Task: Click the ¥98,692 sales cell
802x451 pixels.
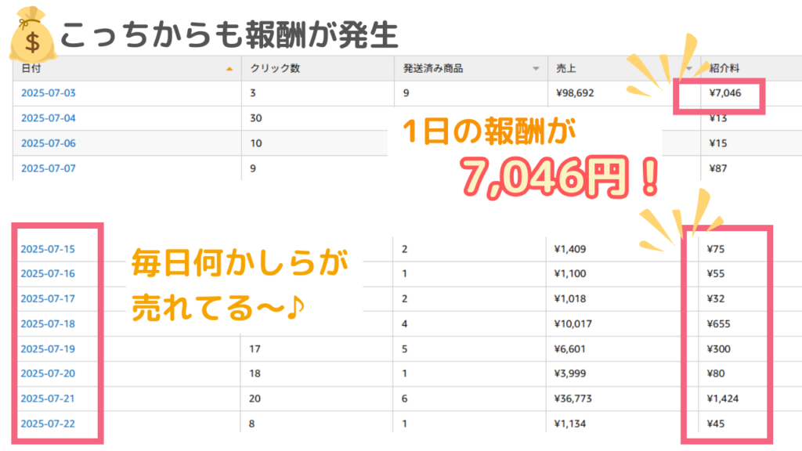Action: point(574,93)
